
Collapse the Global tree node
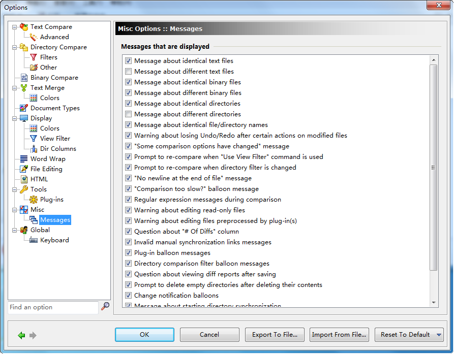pyautogui.click(x=14, y=230)
